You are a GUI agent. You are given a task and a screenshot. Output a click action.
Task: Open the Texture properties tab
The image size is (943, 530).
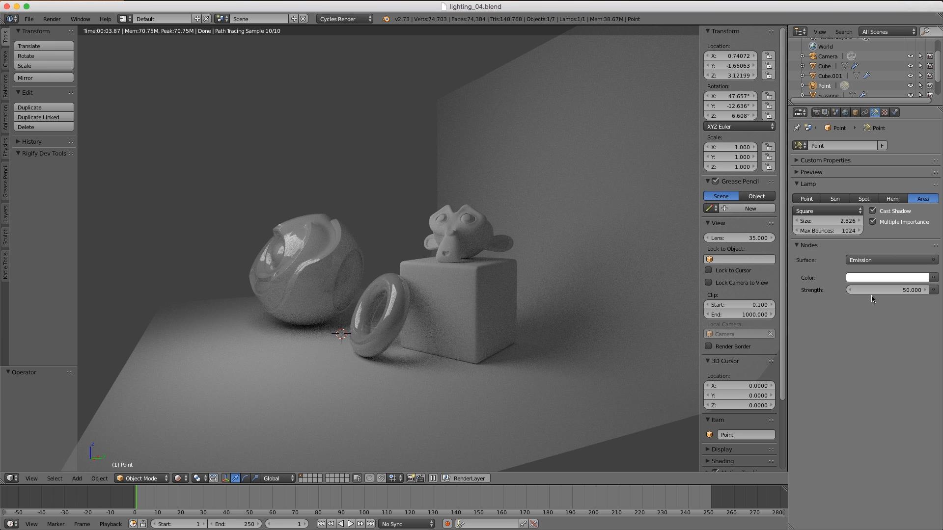[x=885, y=112]
